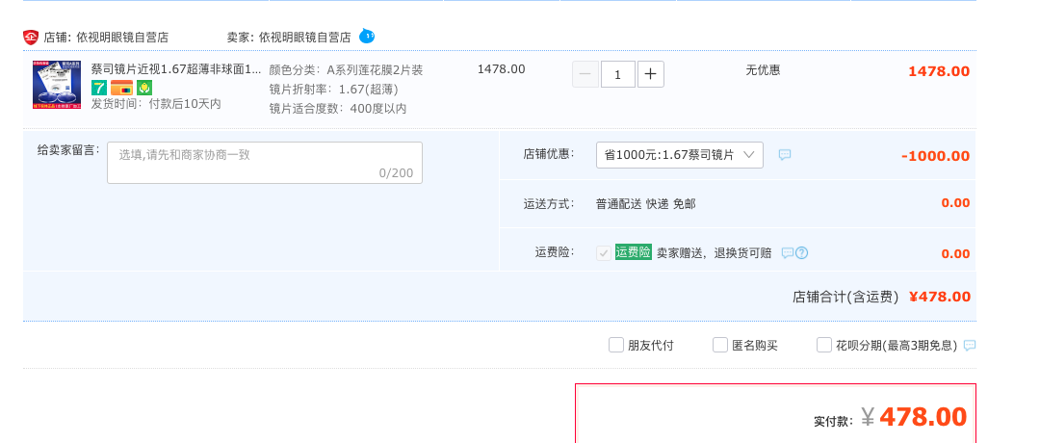Toggle the shipping insurance checkbox
This screenshot has width=1040, height=443.
[x=604, y=252]
